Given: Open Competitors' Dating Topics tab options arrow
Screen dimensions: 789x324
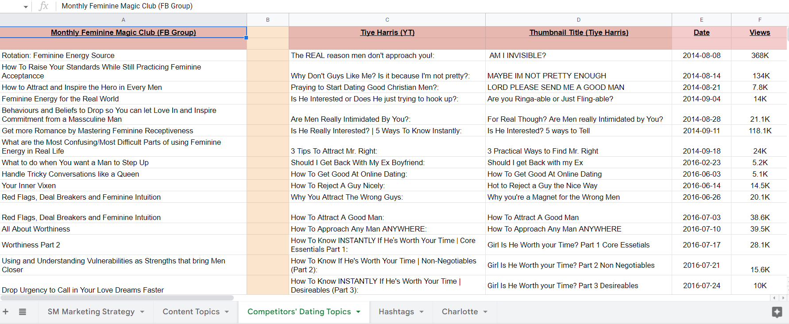Looking at the screenshot, I should [358, 312].
